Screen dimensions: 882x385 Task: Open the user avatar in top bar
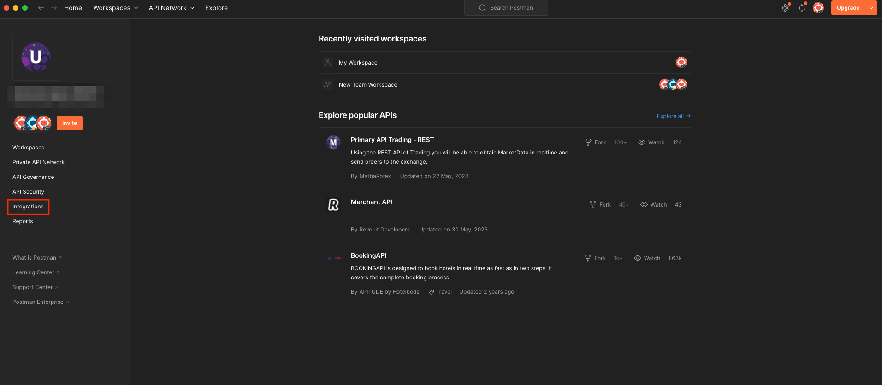pos(818,8)
